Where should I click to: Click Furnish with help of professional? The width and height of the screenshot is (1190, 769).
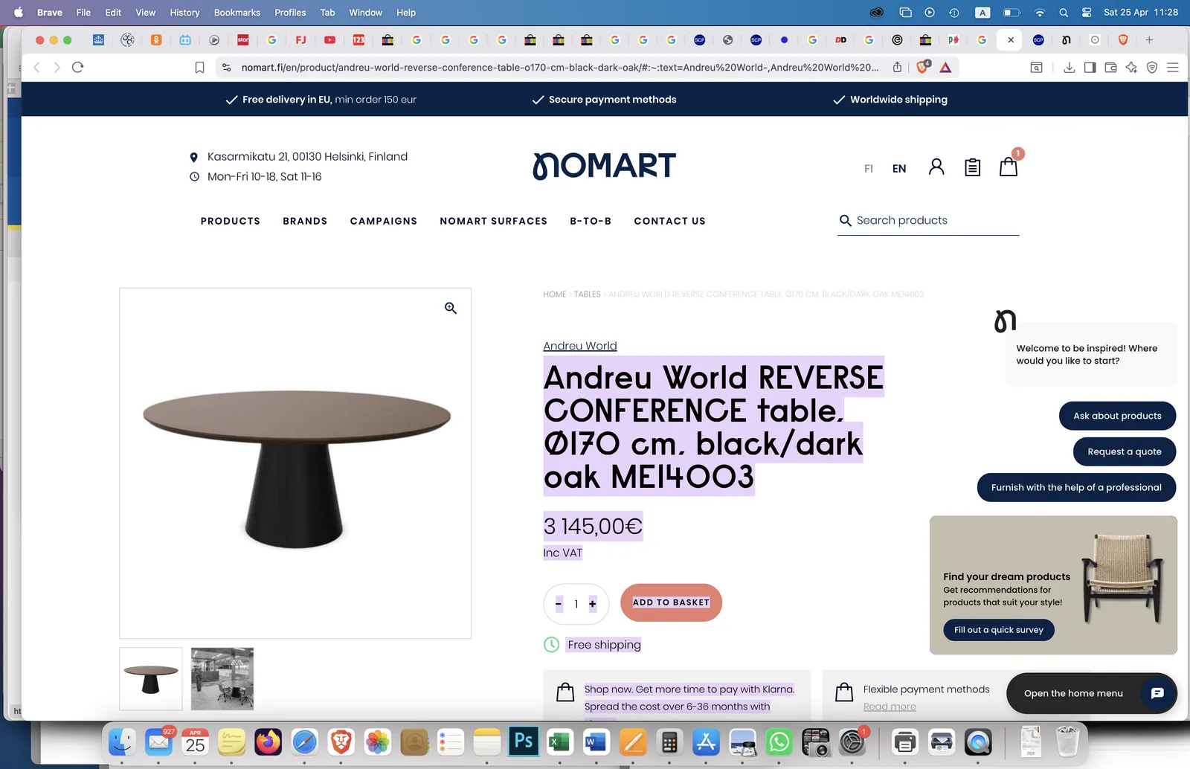[x=1076, y=487]
